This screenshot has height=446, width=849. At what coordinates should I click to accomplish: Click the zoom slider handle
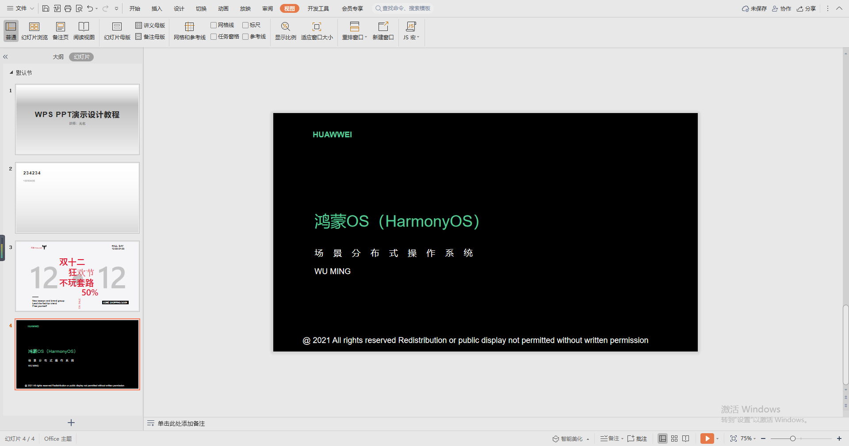point(793,438)
